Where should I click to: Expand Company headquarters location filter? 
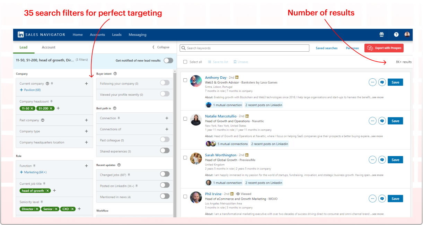coord(87,142)
